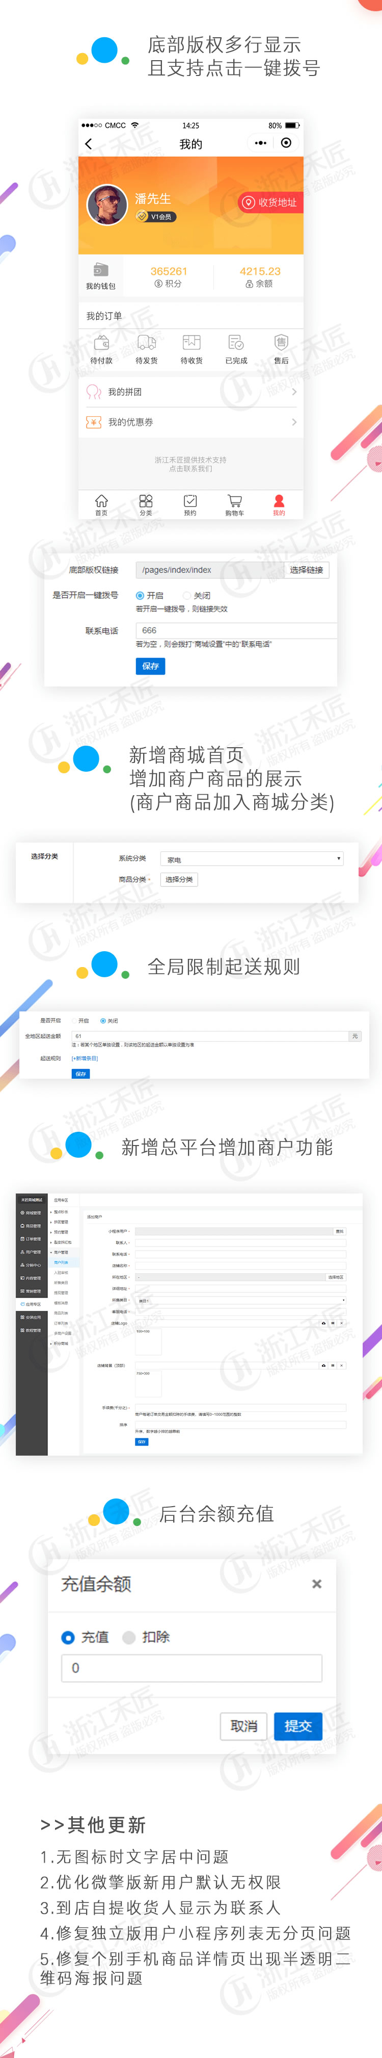Open the 所售类目 dropdown
The height and width of the screenshot is (2058, 382).
click(x=241, y=1300)
